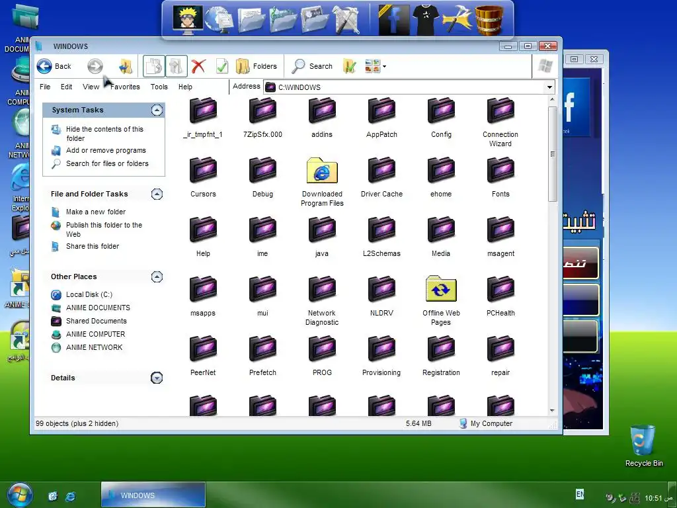Click the black T-shirt dock icon
The height and width of the screenshot is (508, 677).
[426, 19]
